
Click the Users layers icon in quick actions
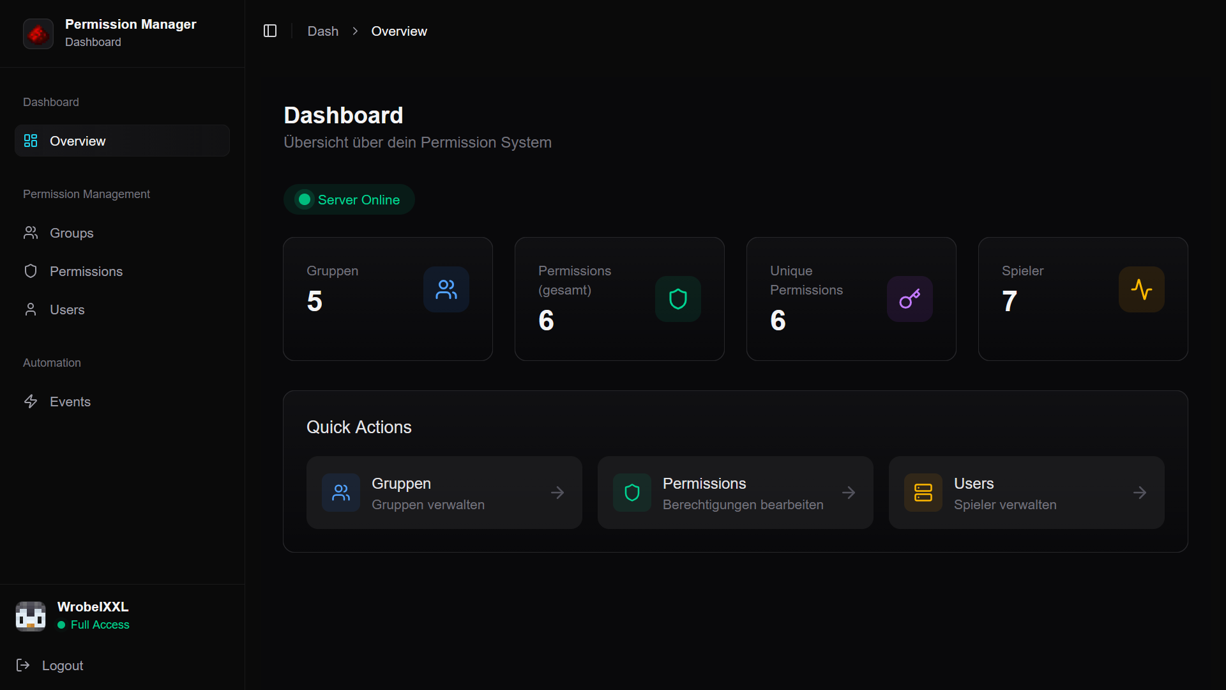coord(922,492)
